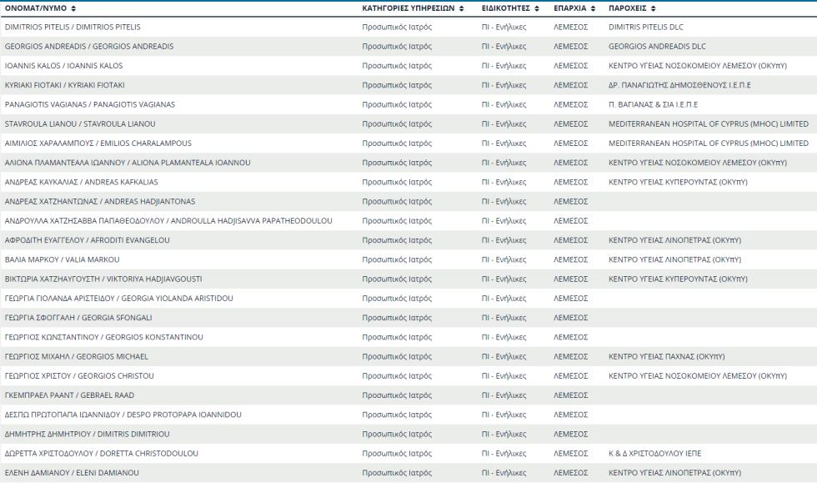The image size is (817, 483).
Task: Open ΔΩΡΕΤΤΑ ΧΡΙΣΤΟΔΟΥΛΟΥ / DORETTA CHRISTODOULOU name
Action: (102, 453)
